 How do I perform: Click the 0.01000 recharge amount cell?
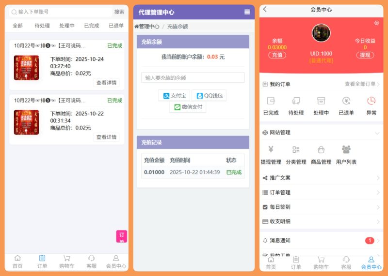coord(154,172)
